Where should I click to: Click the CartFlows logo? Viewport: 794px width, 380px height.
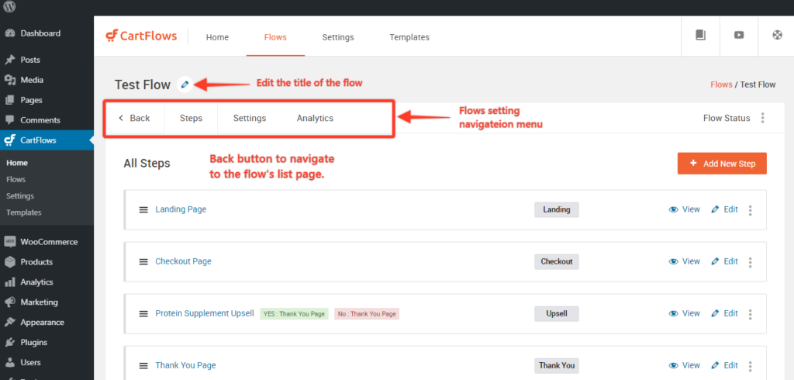pos(141,36)
